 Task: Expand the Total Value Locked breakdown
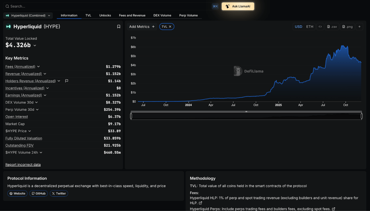coord(35,45)
